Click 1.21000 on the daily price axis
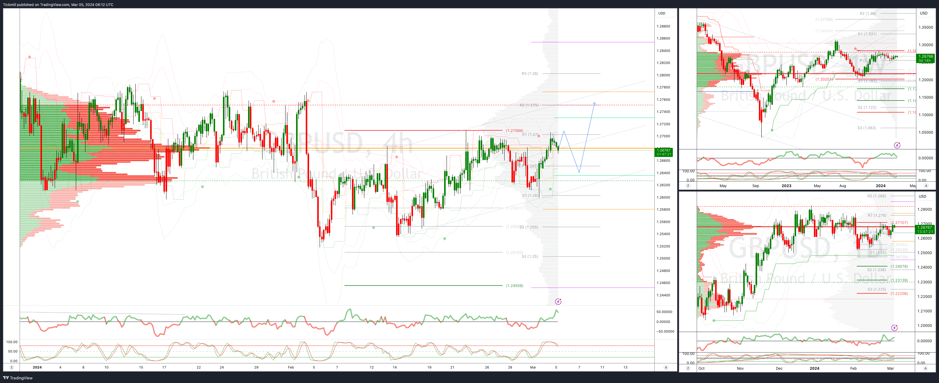The width and height of the screenshot is (939, 383). [924, 311]
